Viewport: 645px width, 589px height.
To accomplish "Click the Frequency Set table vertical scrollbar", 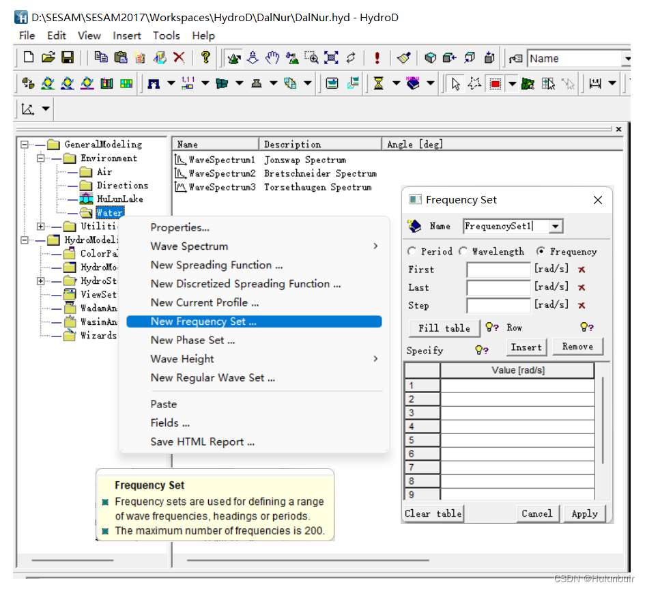I will 602,420.
